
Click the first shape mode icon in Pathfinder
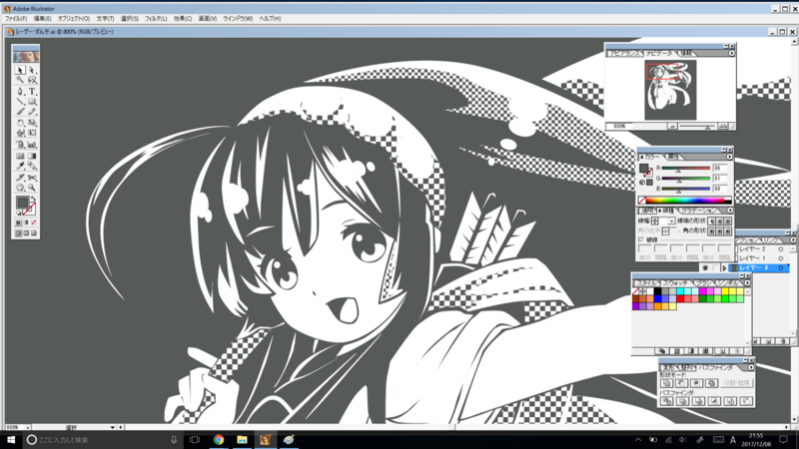click(x=666, y=383)
